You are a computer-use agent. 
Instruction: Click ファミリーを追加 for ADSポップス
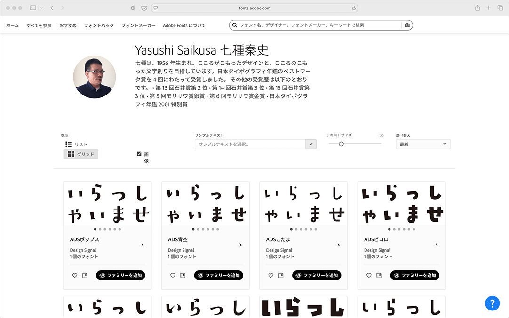click(x=120, y=276)
